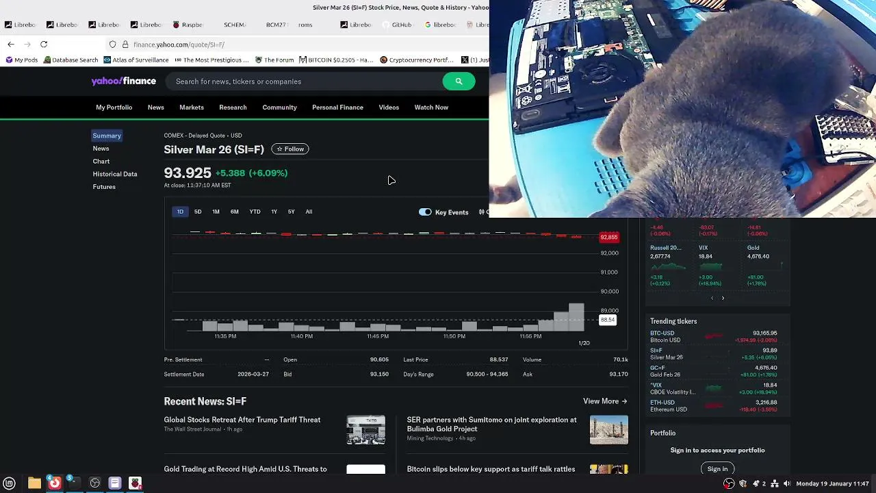Click the red recording tray icon
The height and width of the screenshot is (493, 876).
pyautogui.click(x=729, y=483)
